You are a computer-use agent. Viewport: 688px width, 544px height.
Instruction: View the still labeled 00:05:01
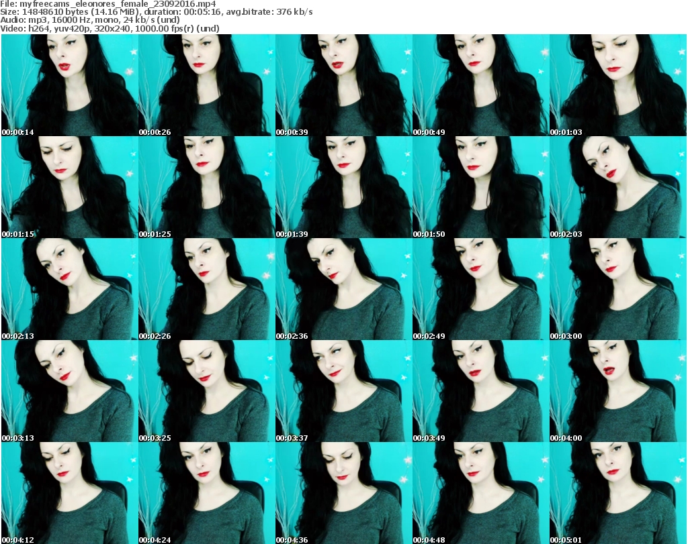point(617,493)
